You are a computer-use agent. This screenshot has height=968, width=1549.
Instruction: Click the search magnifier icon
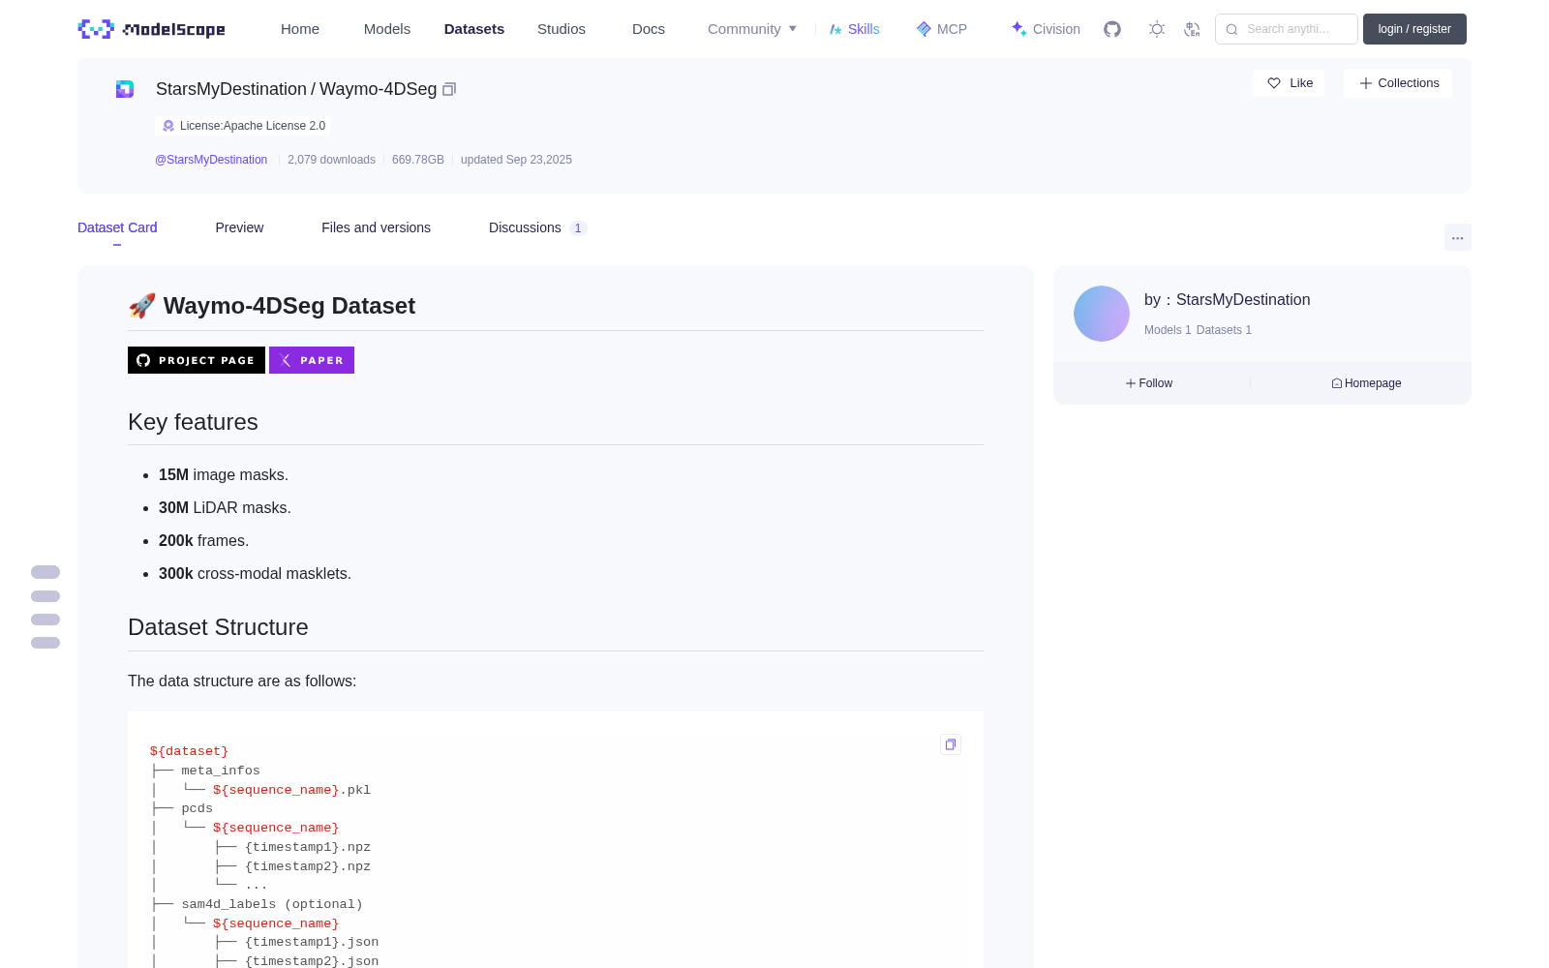[x=1232, y=29]
